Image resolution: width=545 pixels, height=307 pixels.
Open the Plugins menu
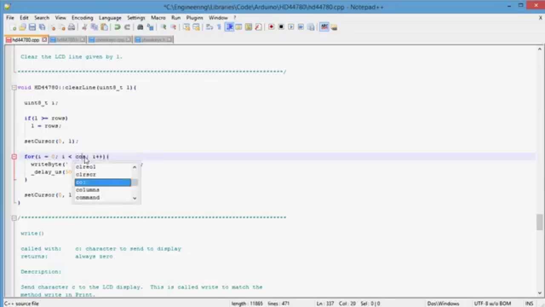click(x=195, y=18)
